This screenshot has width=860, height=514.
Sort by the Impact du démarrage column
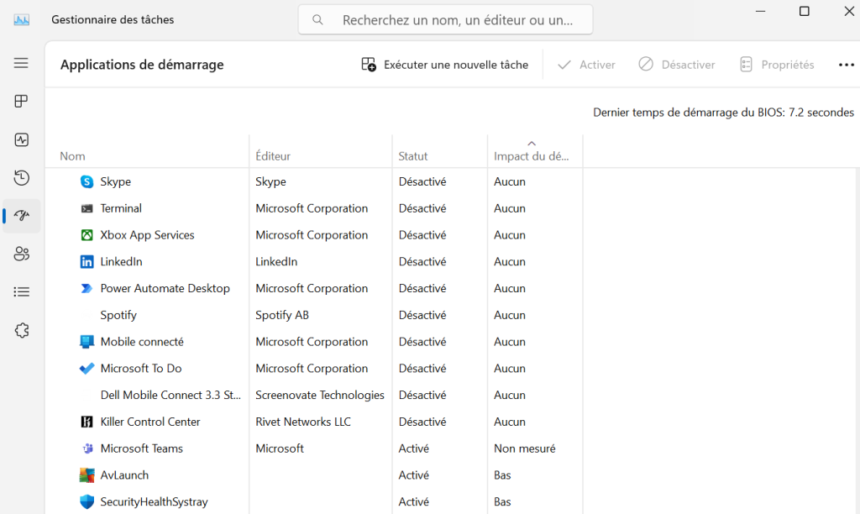coord(532,155)
